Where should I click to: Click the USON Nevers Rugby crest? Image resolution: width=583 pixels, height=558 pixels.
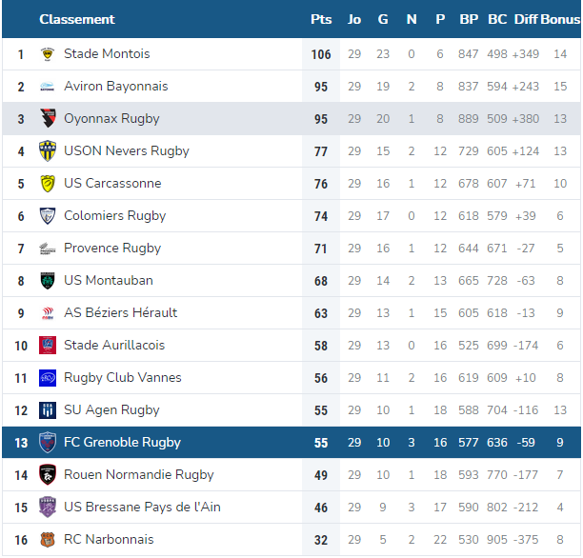[x=48, y=150]
